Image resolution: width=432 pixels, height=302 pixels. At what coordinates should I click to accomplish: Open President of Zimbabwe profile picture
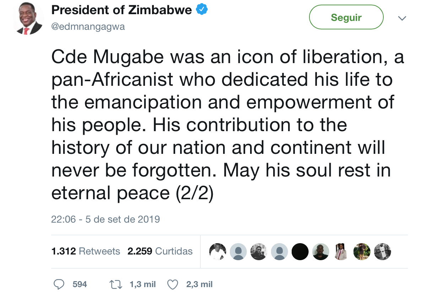[28, 20]
